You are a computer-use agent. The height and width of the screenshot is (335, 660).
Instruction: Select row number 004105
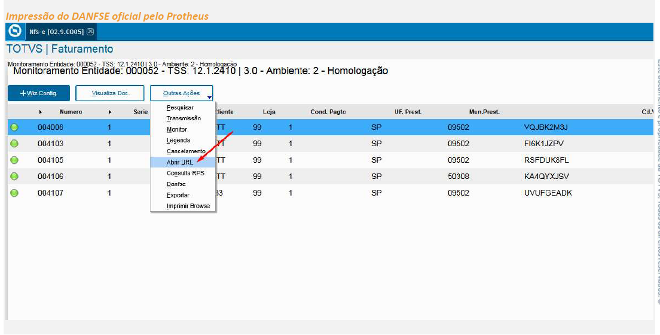point(50,160)
